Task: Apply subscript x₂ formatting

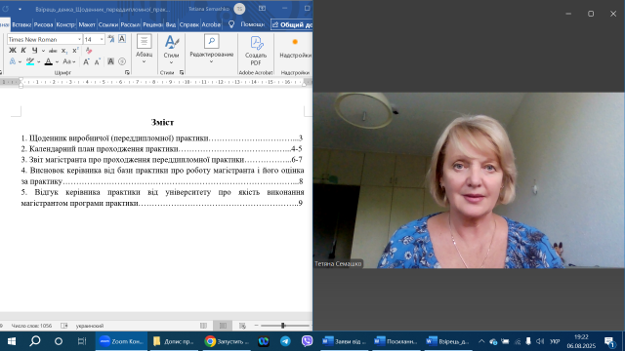Action: (63, 51)
